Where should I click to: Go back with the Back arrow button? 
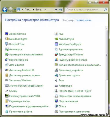(x=5, y=10)
